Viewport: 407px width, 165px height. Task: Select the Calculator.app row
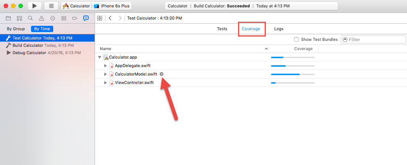(251, 57)
